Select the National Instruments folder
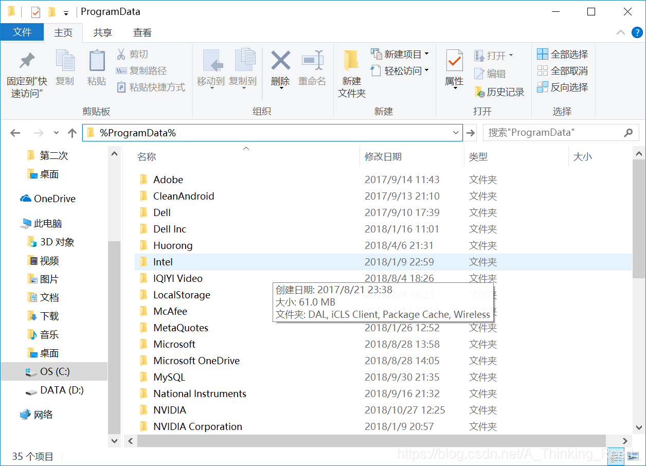This screenshot has height=466, width=646. [200, 393]
